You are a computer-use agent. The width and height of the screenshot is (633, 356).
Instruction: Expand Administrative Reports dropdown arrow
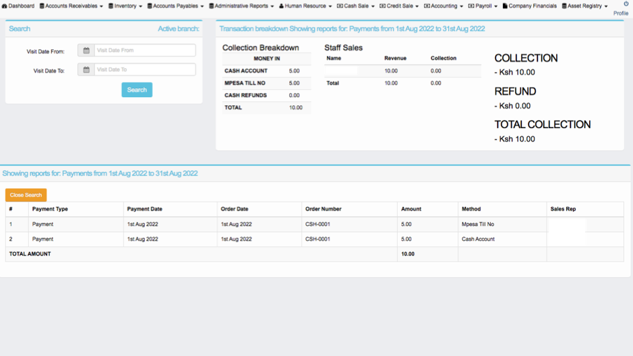(x=272, y=7)
